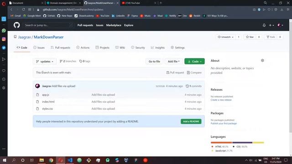Show hidden system tray icons
This screenshot has height=164, width=292.
246,160
